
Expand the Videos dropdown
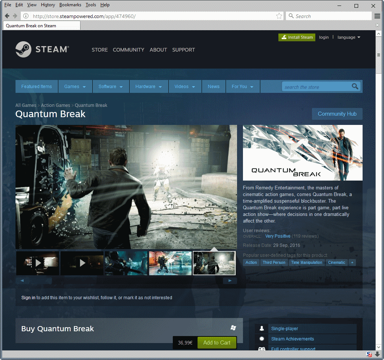[x=185, y=87]
